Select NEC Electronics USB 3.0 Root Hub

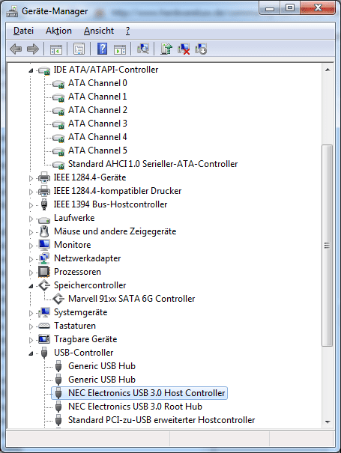[x=135, y=407]
